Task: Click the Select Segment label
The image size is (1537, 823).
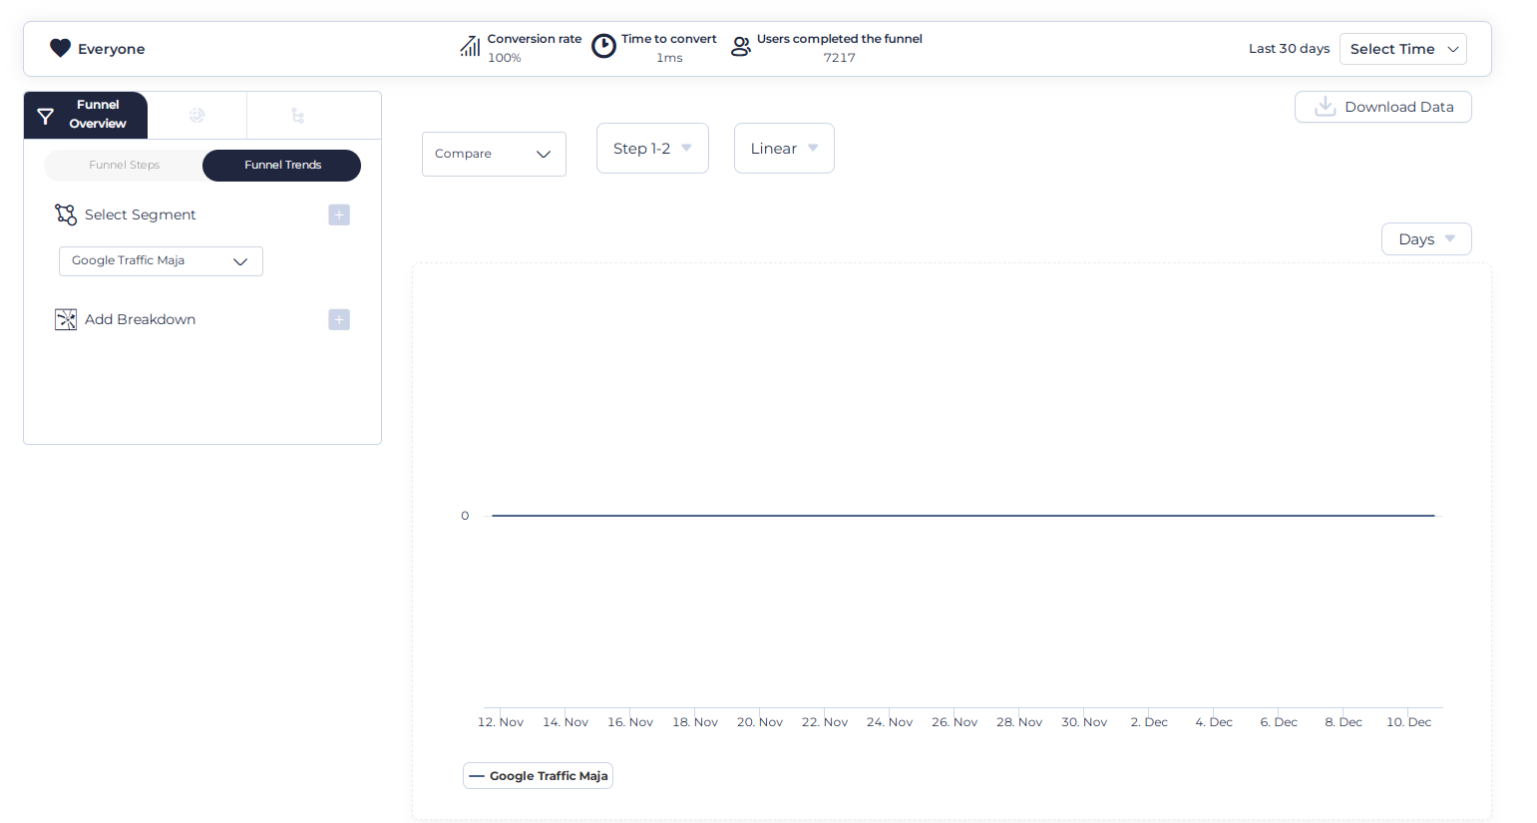Action: [141, 214]
